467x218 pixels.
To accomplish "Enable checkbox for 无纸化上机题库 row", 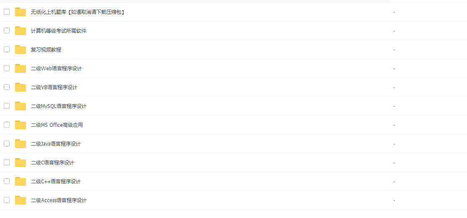I will 7,12.
